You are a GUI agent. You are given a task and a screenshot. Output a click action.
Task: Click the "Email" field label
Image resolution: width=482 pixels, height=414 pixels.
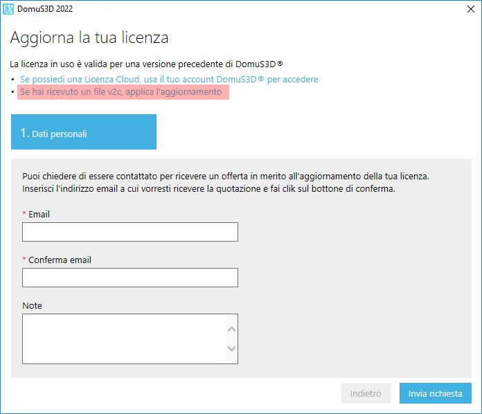[39, 214]
